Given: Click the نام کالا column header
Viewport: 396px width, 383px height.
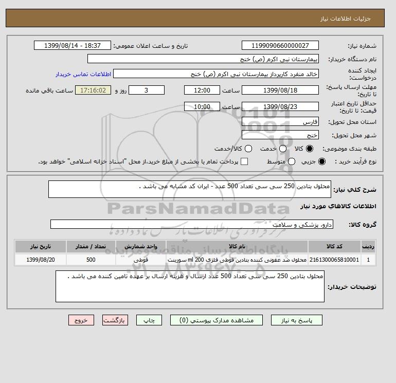Looking at the screenshot, I should tap(237, 246).
